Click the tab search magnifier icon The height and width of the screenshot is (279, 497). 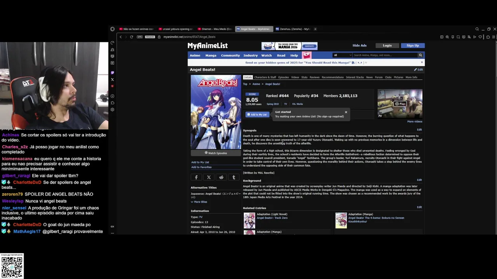point(477,29)
